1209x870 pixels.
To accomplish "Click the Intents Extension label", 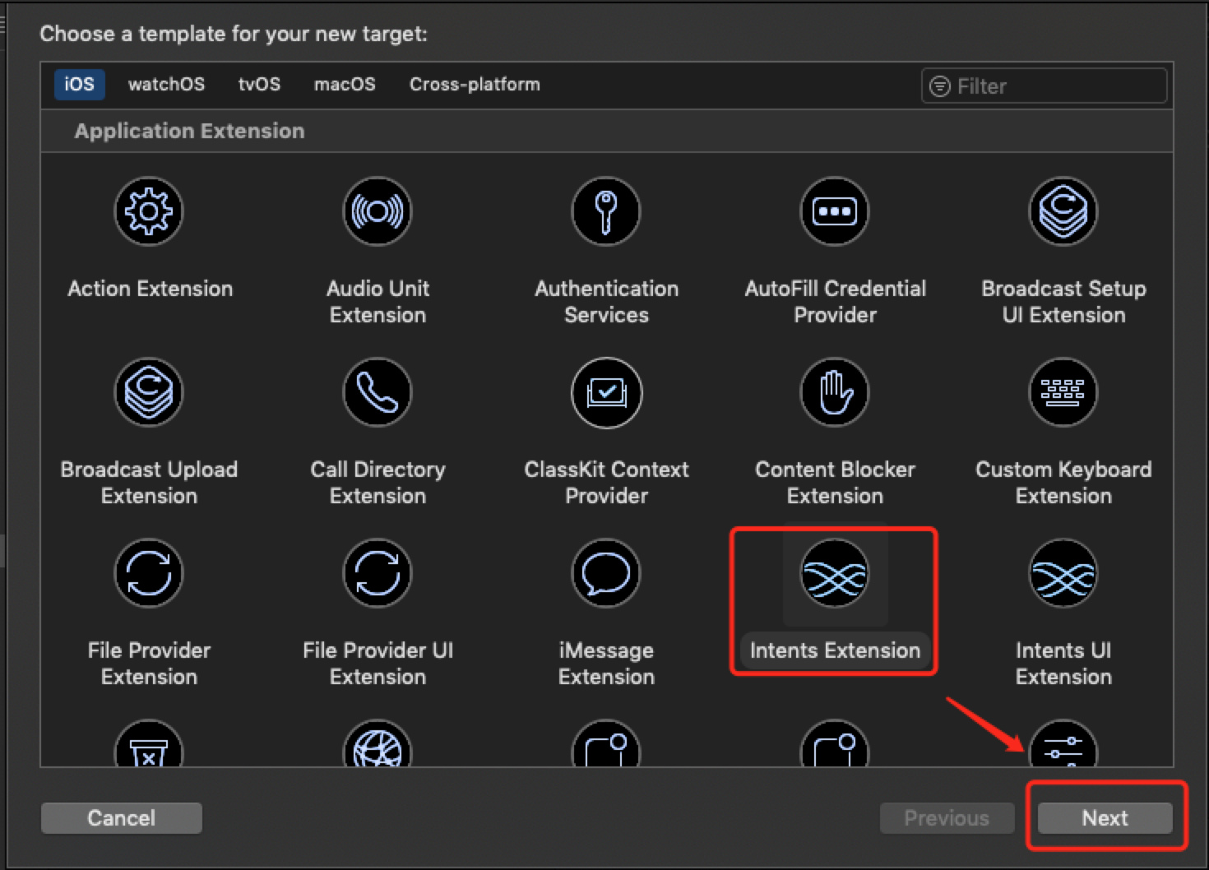I will 835,650.
